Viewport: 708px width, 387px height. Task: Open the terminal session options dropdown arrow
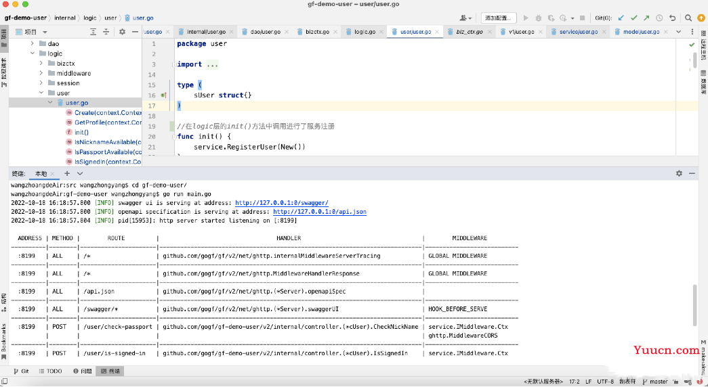(80, 173)
